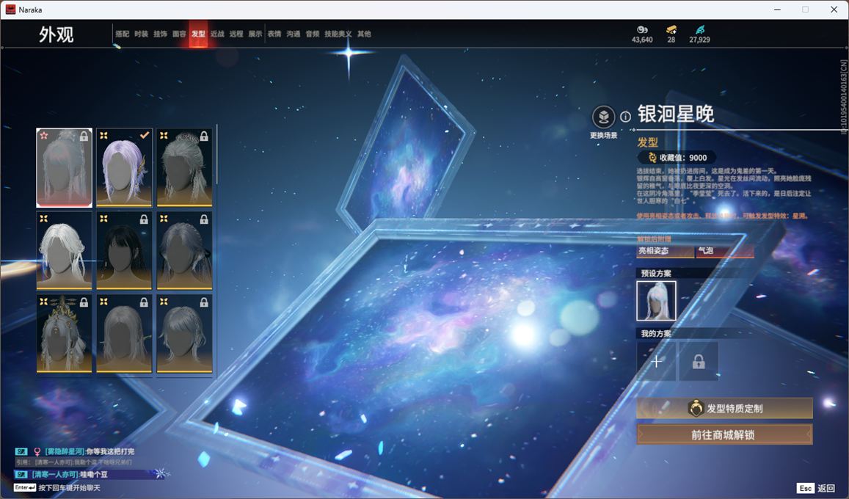Click the 更换场景 scene change icon
This screenshot has height=499, width=849.
[x=603, y=117]
